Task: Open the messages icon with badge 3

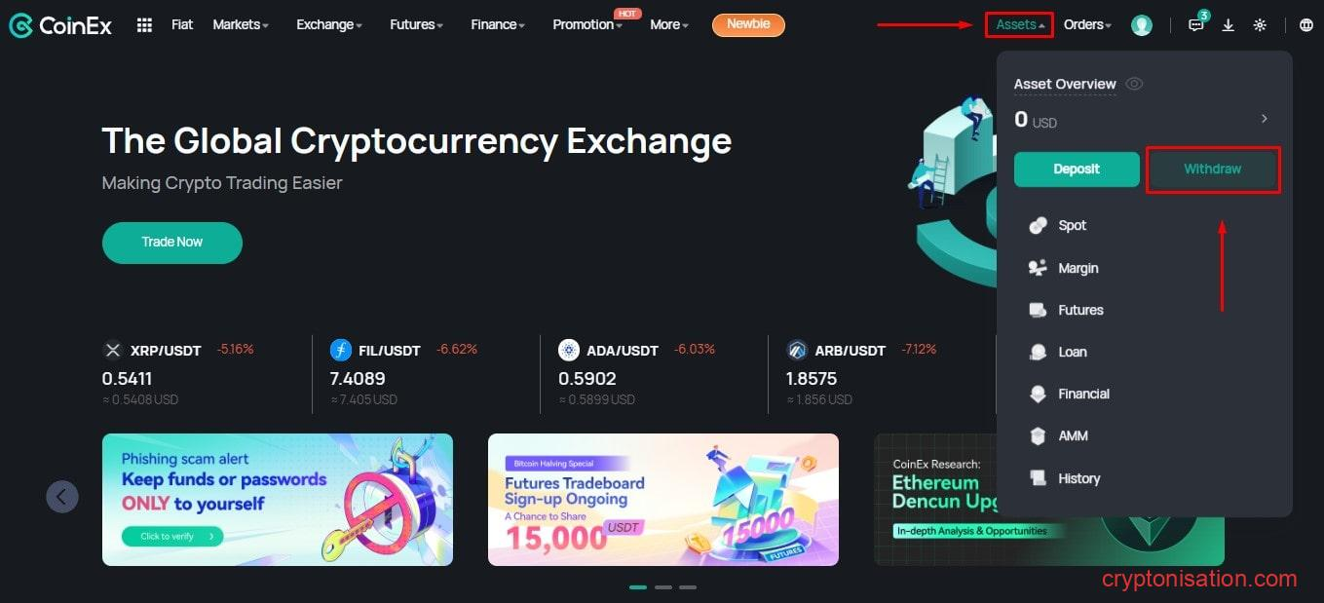Action: tap(1196, 24)
